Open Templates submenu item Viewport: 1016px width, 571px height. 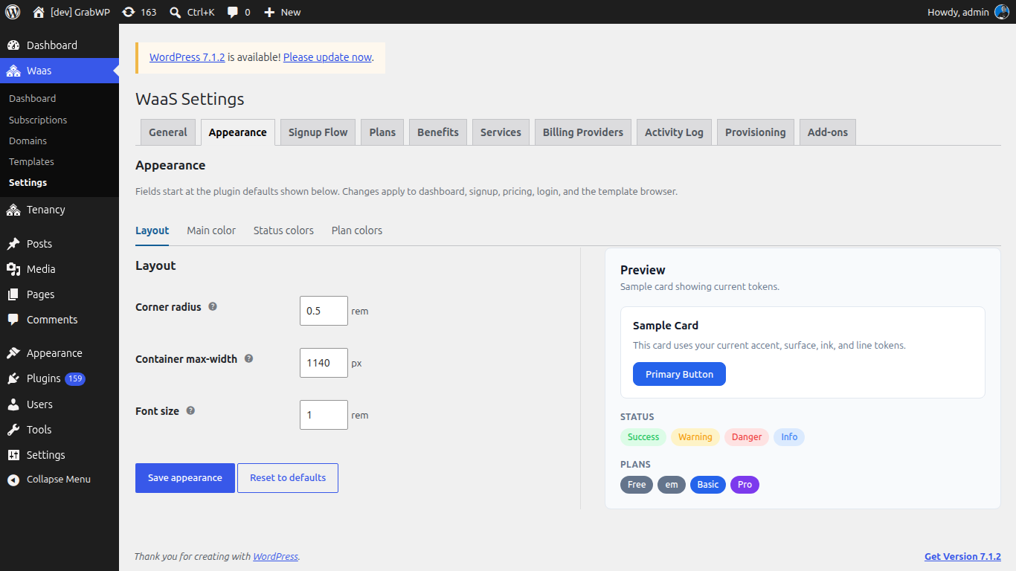coord(60,161)
